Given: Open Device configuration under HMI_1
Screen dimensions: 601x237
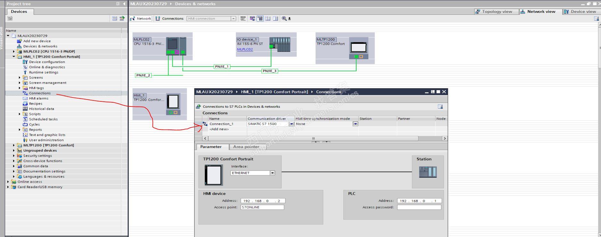Looking at the screenshot, I should coord(47,62).
